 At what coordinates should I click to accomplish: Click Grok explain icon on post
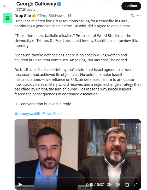(132, 16)
